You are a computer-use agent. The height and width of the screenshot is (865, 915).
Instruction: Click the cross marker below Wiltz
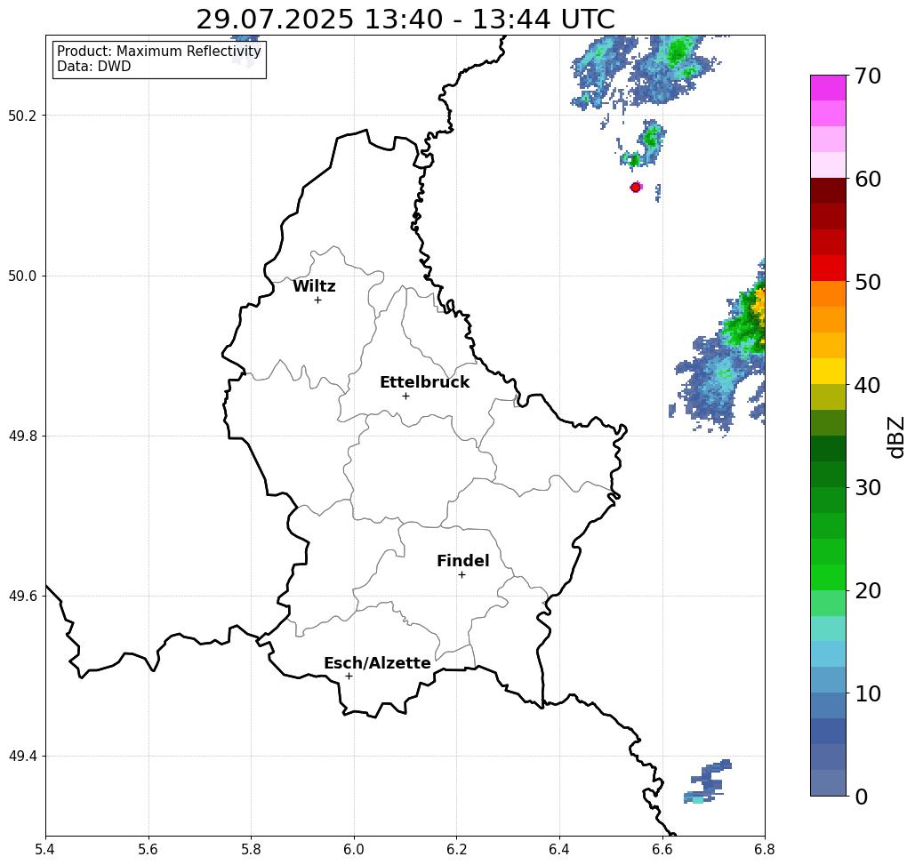[x=318, y=300]
